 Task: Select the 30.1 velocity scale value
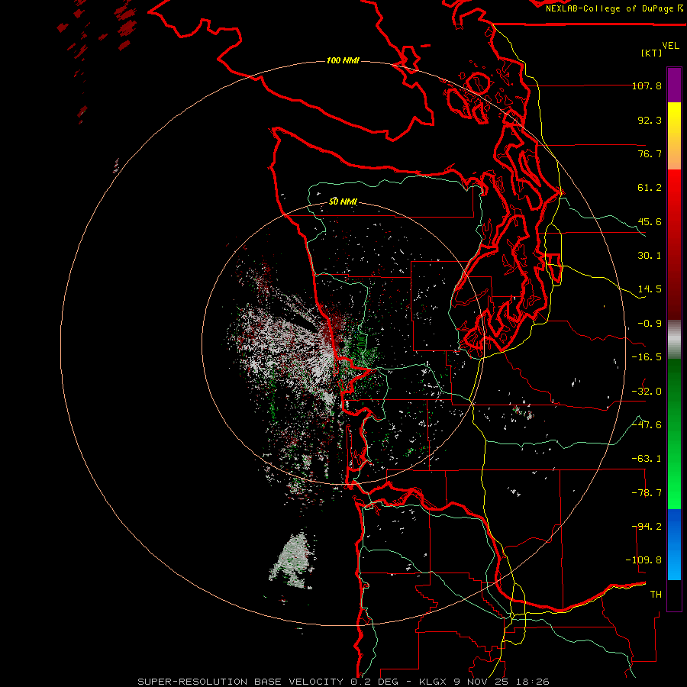point(650,256)
